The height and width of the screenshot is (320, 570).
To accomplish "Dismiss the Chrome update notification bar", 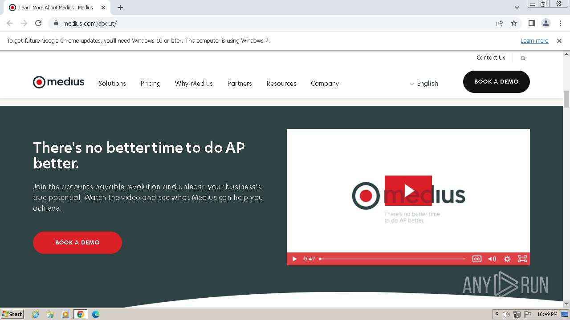I will pyautogui.click(x=559, y=40).
